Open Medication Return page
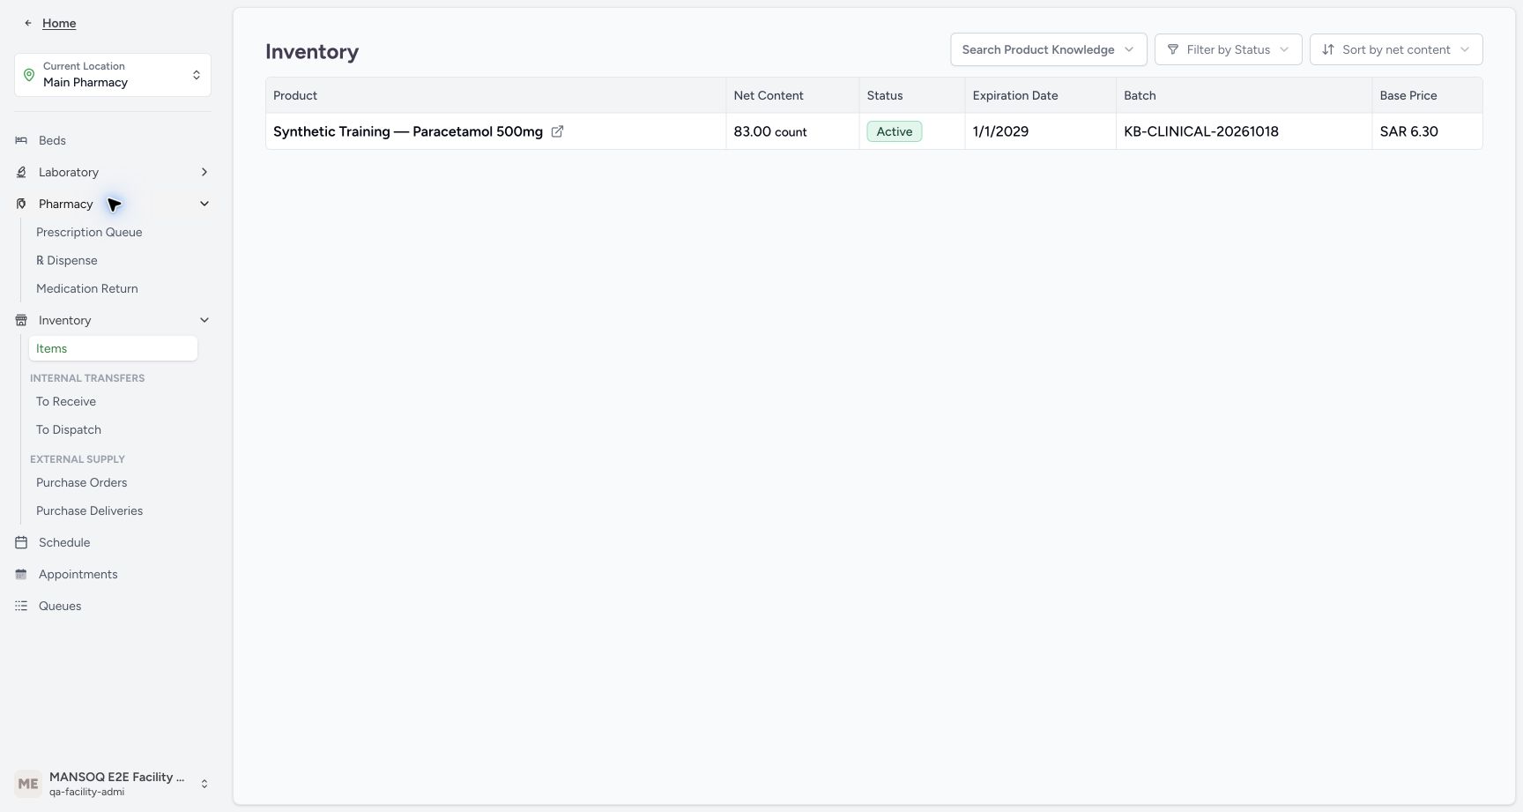 (x=87, y=288)
